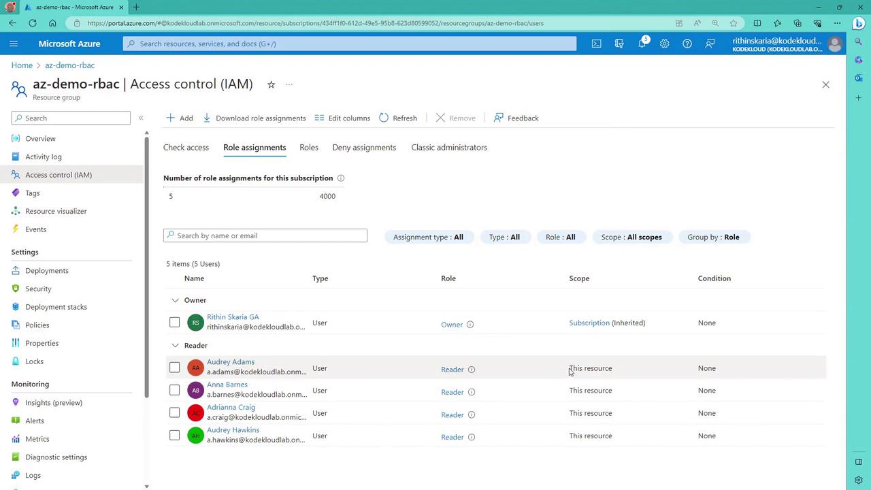Click the help question mark icon

click(687, 44)
